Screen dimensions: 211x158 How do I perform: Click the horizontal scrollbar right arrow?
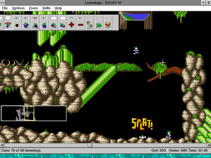(x=209, y=145)
